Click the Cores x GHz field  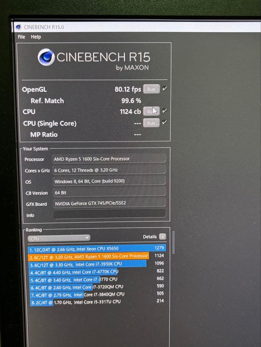click(x=109, y=170)
